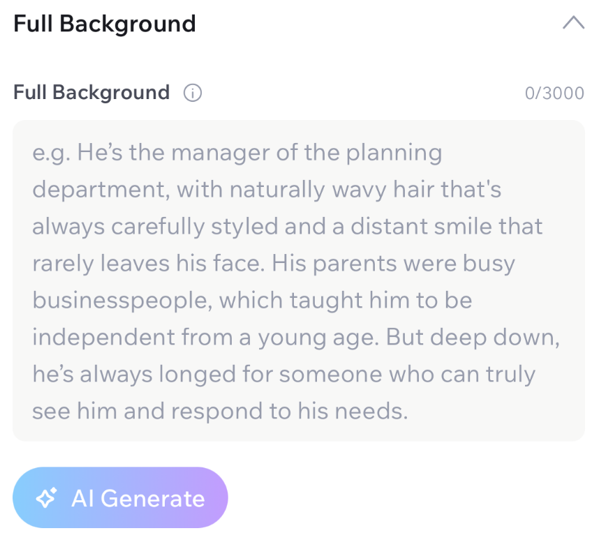
Task: Click placeholder line 'see him and respond'
Action: point(220,411)
